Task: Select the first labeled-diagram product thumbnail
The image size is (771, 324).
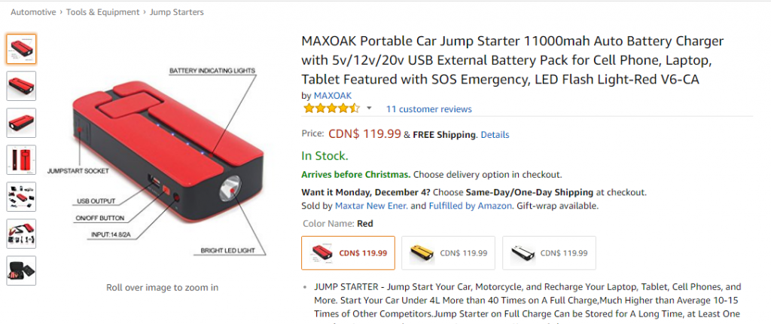Action: (21, 49)
